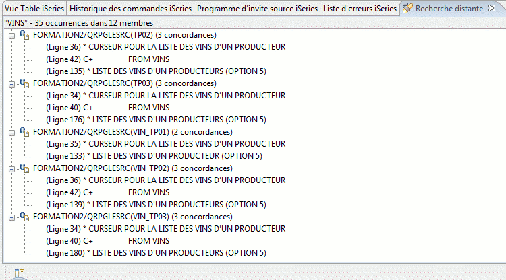This screenshot has width=506, height=280.
Task: Click the Recherche distante tab icon
Action: (407, 8)
